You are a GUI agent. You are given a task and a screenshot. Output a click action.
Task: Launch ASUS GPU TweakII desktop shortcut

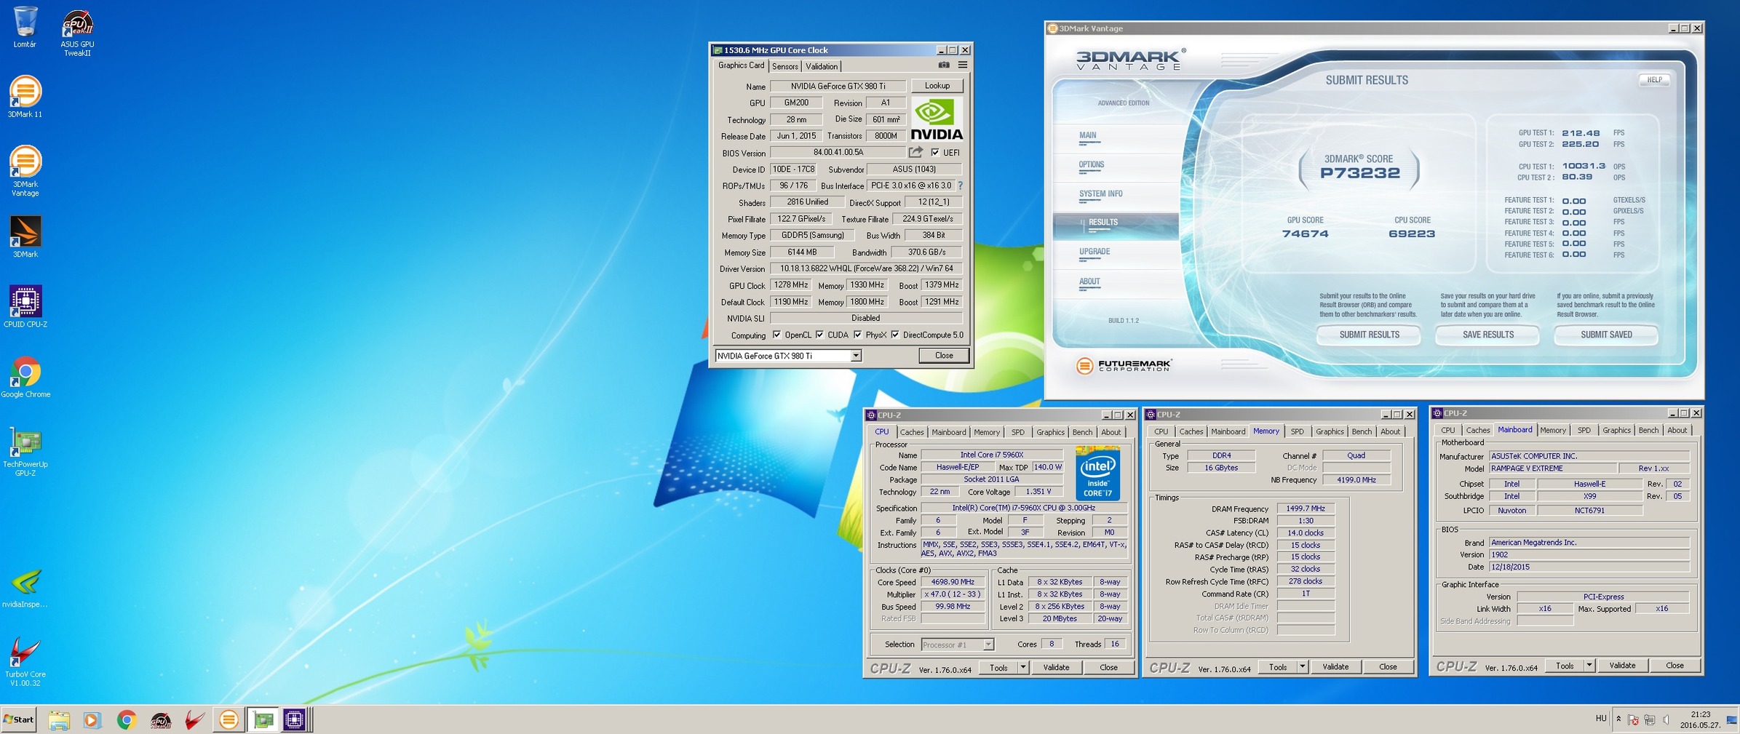77,33
